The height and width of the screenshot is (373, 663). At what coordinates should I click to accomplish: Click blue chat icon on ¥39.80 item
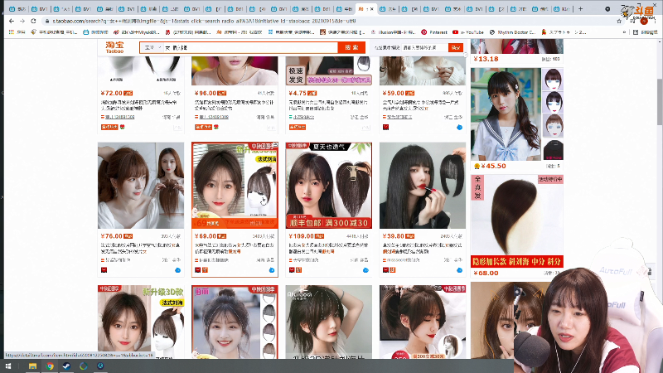pos(459,270)
